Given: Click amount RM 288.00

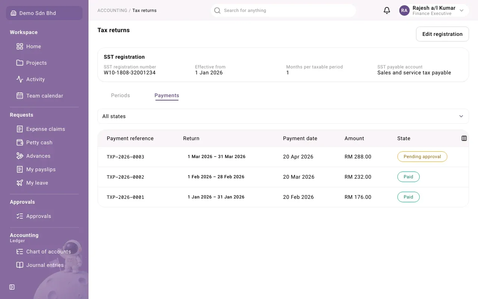Looking at the screenshot, I should tap(358, 157).
